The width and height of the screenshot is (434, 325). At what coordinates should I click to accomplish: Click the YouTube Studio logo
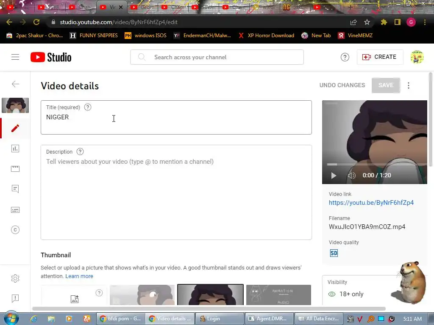(51, 57)
